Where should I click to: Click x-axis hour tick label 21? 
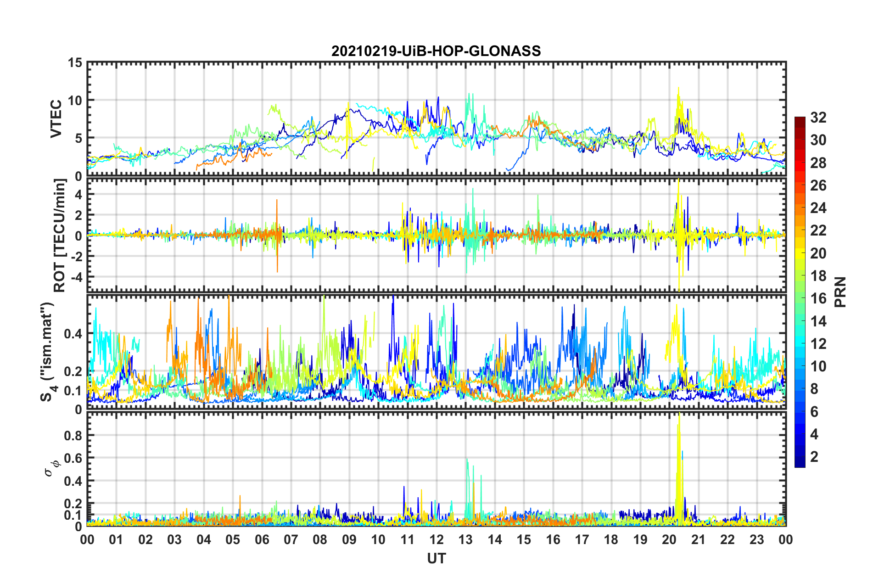click(699, 539)
